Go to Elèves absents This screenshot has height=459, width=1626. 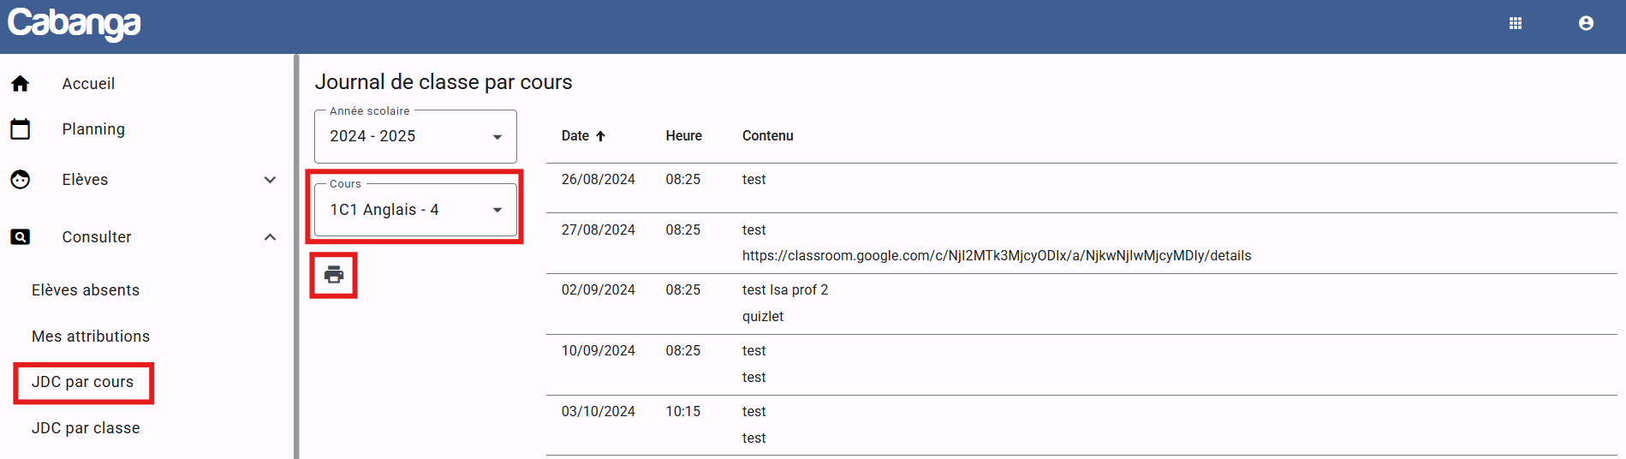click(x=86, y=290)
